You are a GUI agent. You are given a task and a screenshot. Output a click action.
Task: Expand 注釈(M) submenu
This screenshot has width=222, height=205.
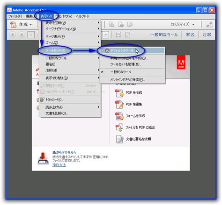tap(70, 70)
